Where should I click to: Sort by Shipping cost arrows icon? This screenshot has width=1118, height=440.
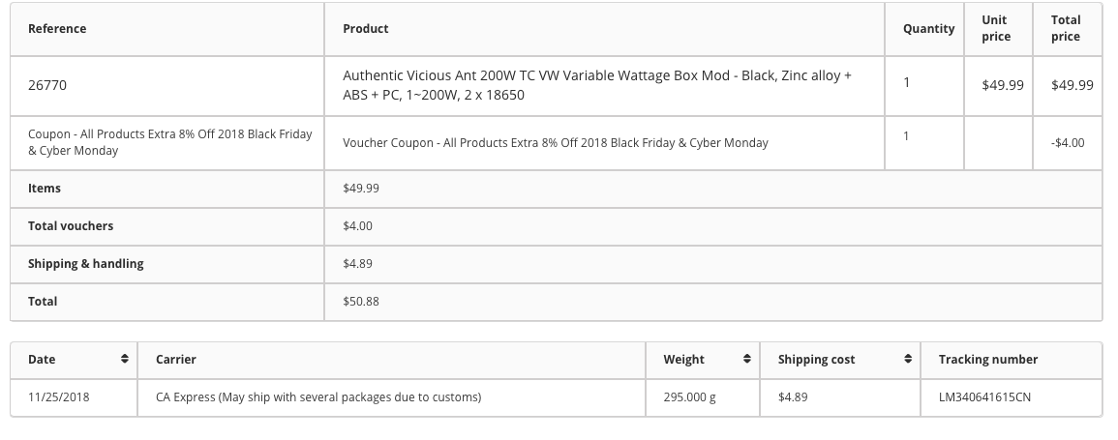click(908, 359)
